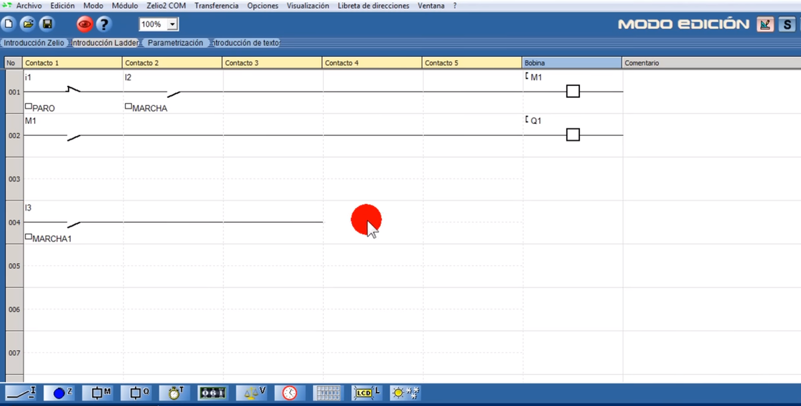
Task: Click the Contacto 3 column header
Action: pos(273,63)
